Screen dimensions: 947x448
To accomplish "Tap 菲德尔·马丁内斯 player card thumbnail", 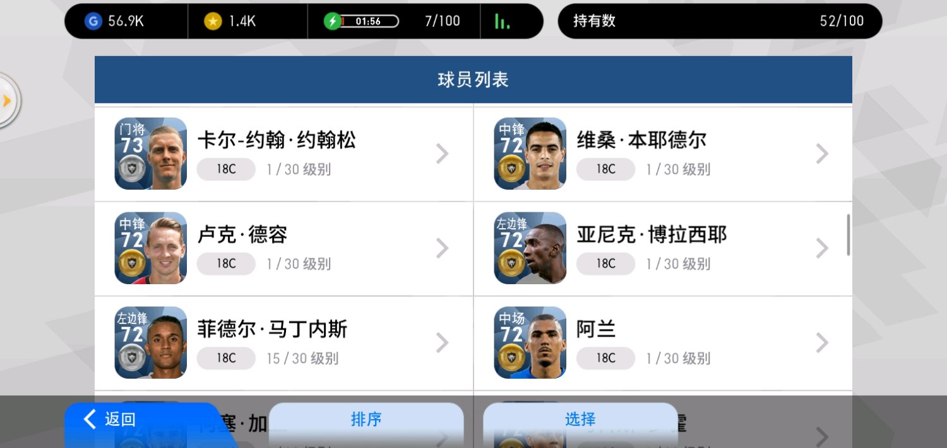I will (x=151, y=343).
